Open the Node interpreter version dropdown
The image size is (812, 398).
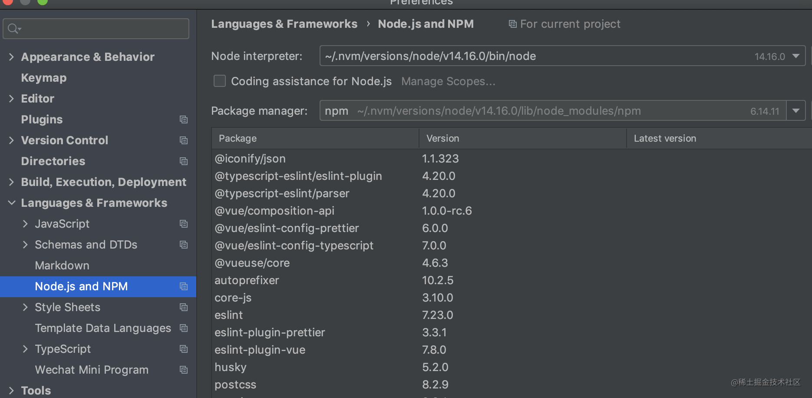coord(796,56)
